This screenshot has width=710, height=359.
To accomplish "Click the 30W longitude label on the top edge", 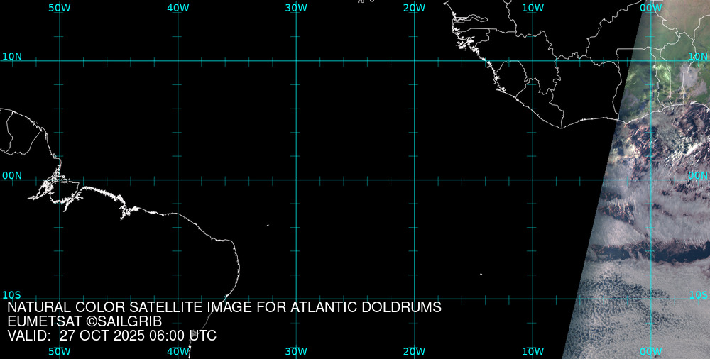I will point(296,7).
